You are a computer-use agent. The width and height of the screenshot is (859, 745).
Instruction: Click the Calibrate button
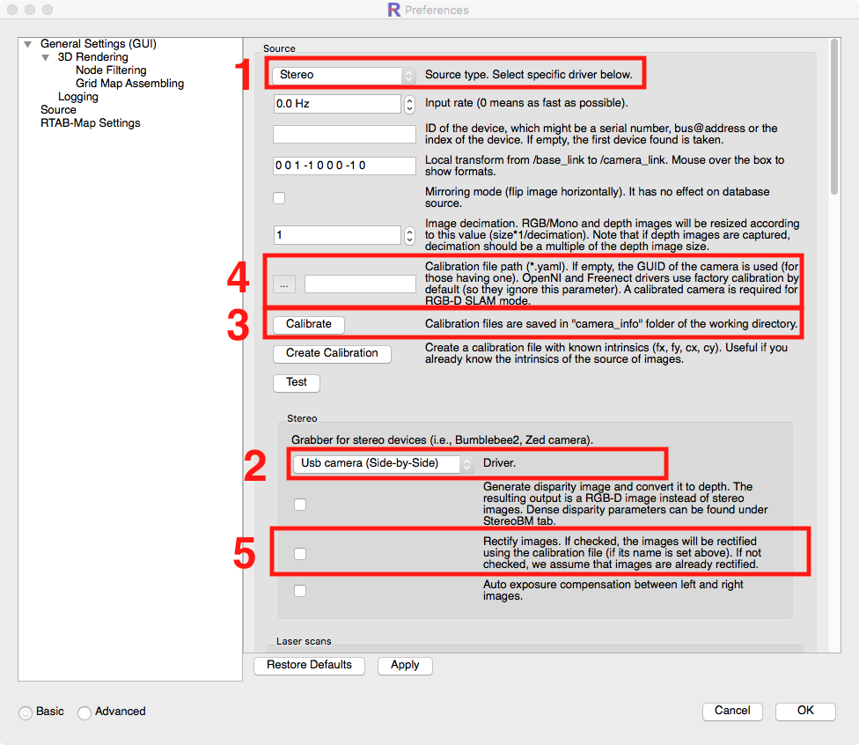308,324
